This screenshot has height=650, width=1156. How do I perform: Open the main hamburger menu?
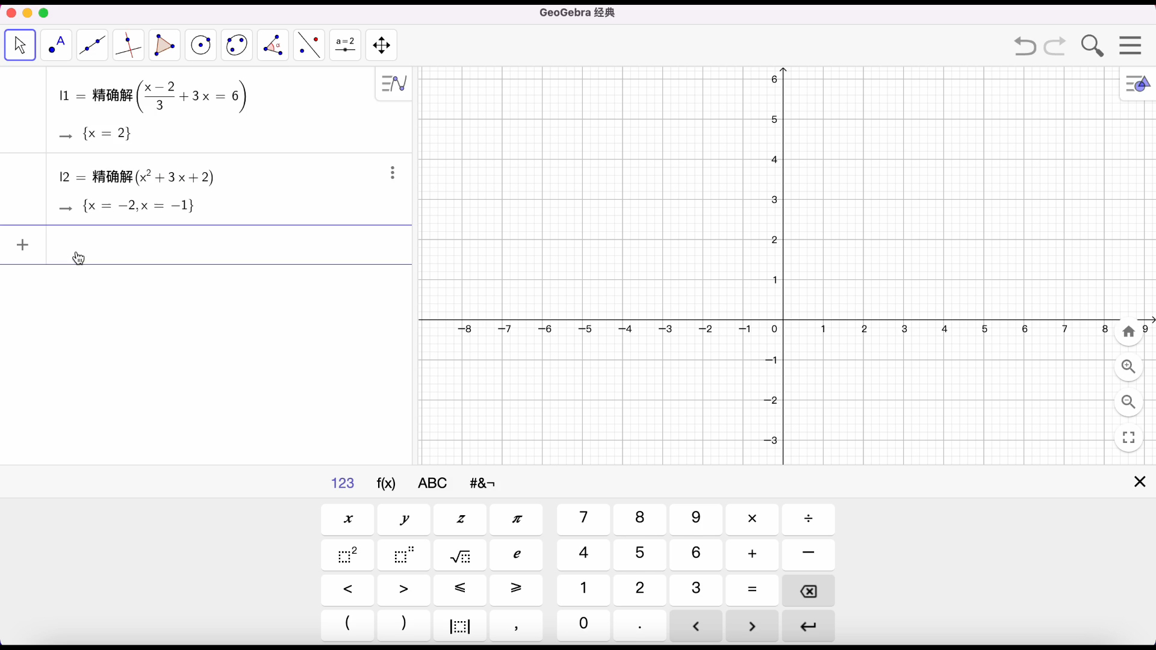[1130, 45]
